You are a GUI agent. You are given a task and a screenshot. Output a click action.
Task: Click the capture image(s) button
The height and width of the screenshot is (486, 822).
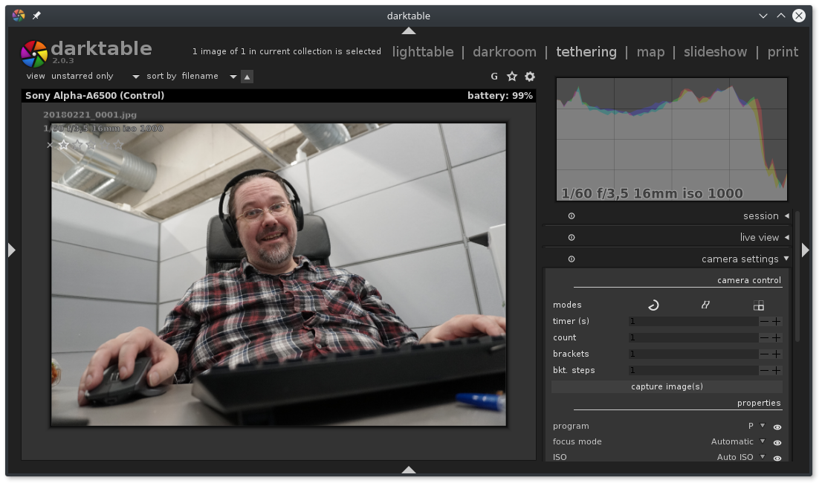point(667,386)
